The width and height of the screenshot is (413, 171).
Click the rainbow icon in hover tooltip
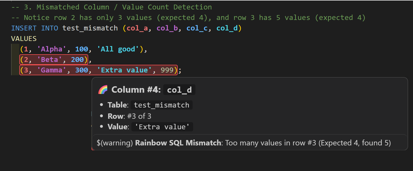click(103, 90)
